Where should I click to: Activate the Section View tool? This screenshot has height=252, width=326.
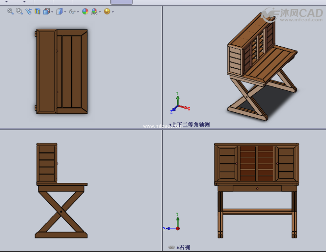(37, 12)
